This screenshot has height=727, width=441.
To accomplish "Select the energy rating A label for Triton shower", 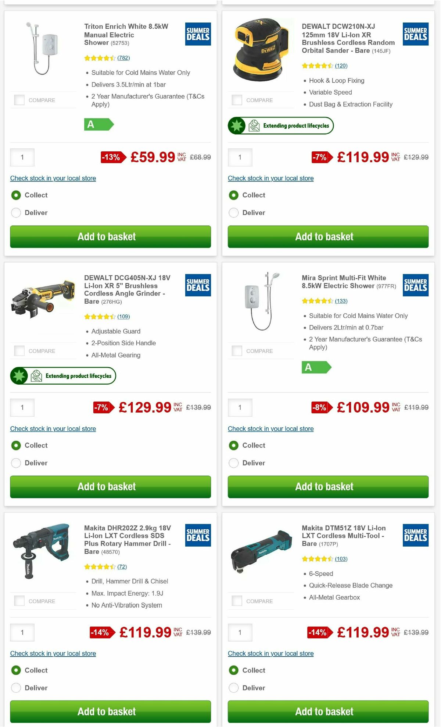I will (x=98, y=125).
